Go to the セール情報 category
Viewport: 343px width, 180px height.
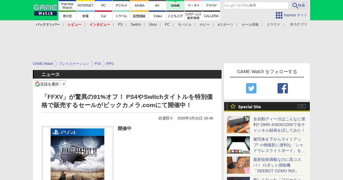tap(250, 25)
